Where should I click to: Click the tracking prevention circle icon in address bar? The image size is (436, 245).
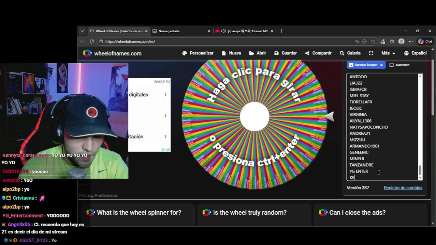(x=364, y=42)
